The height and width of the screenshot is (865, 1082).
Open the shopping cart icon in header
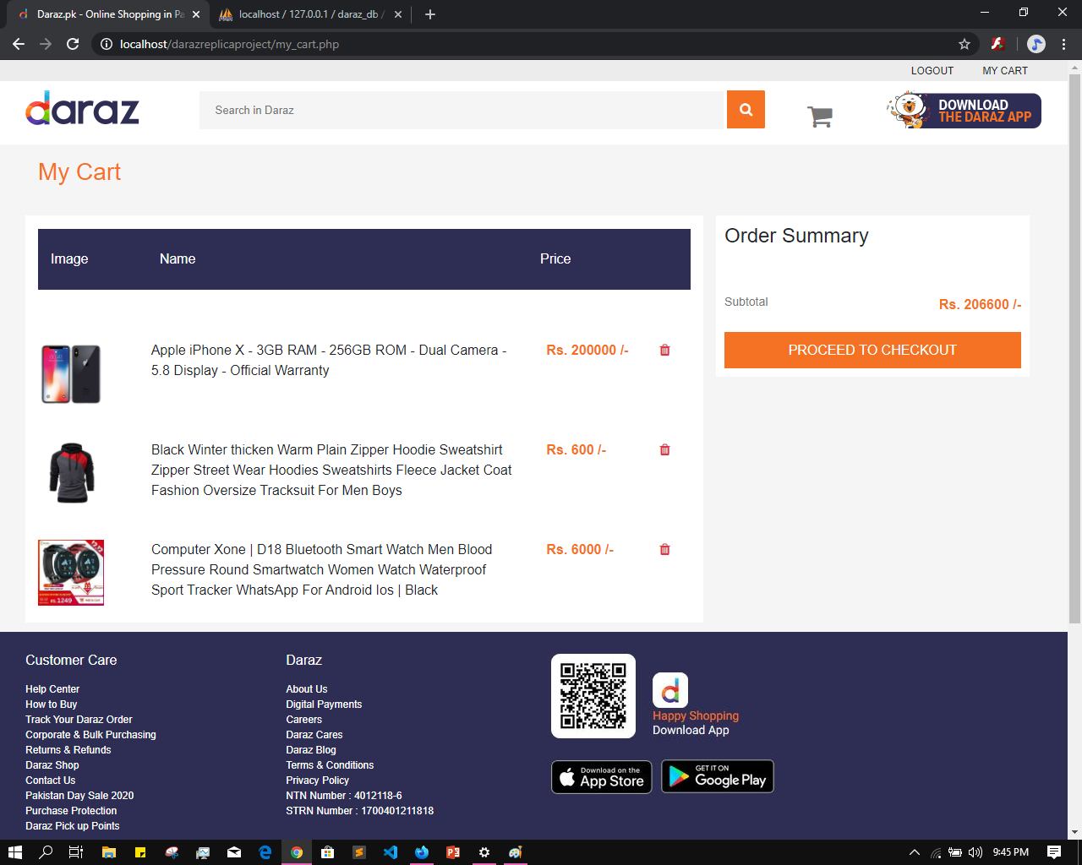pos(820,116)
